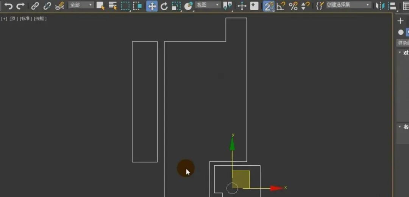Click the yellow XY plane handle of gizmo
The image size is (409, 197).
241,179
